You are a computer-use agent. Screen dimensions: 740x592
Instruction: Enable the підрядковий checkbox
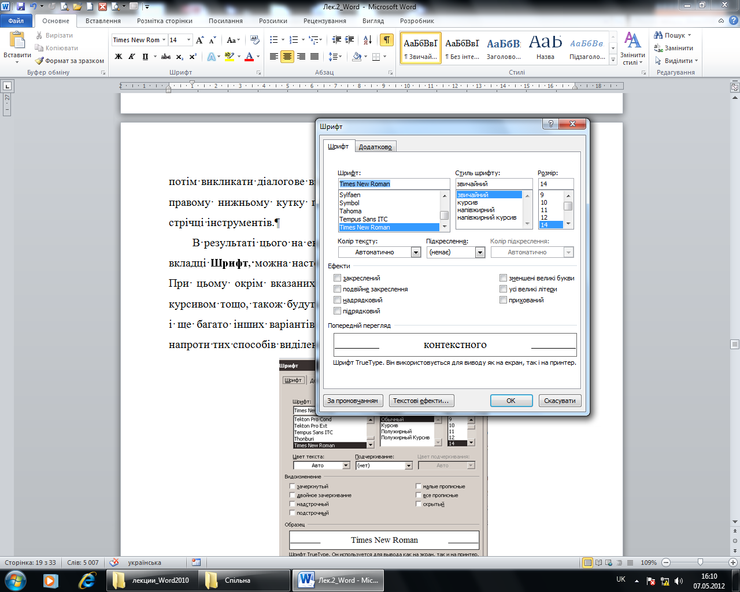tap(337, 311)
